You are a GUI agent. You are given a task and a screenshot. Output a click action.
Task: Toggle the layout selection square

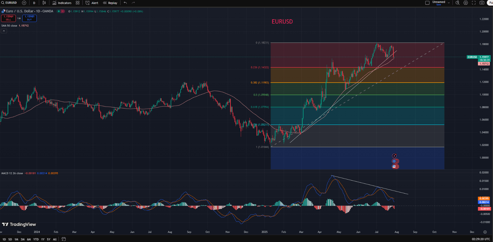tap(427, 3)
